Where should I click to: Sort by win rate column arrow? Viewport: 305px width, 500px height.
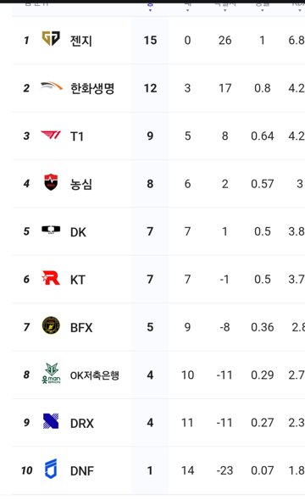tap(262, 10)
